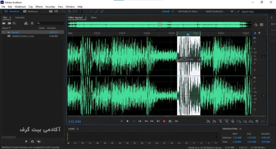Open the New File dropdown in Files panel
The image size is (276, 149).
click(15, 23)
